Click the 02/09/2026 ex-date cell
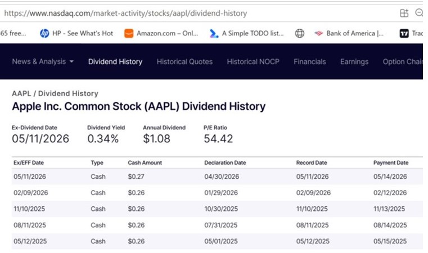Image resolution: width=428 pixels, height=253 pixels. 30,193
